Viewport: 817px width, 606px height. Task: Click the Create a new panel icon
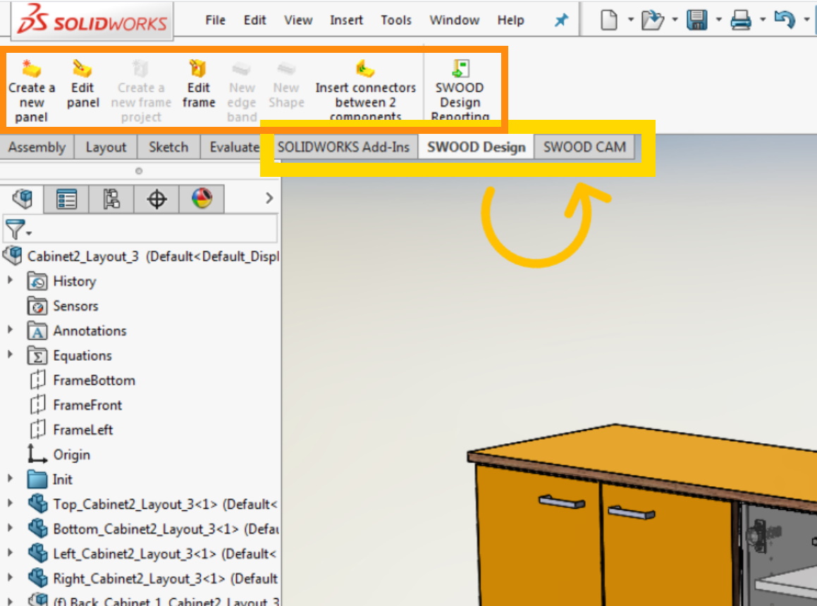click(31, 70)
